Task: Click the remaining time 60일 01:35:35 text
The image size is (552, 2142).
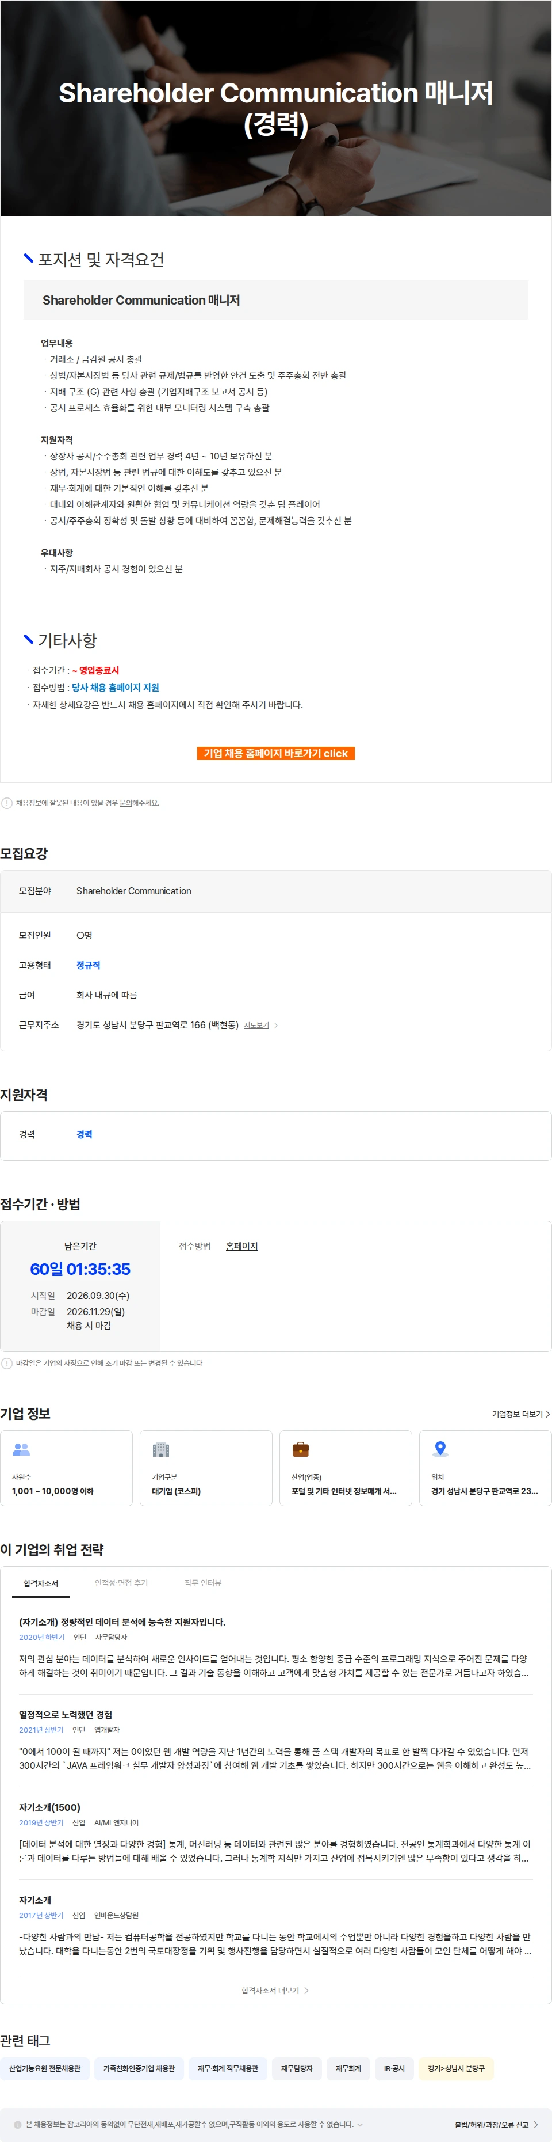Action: tap(80, 1269)
